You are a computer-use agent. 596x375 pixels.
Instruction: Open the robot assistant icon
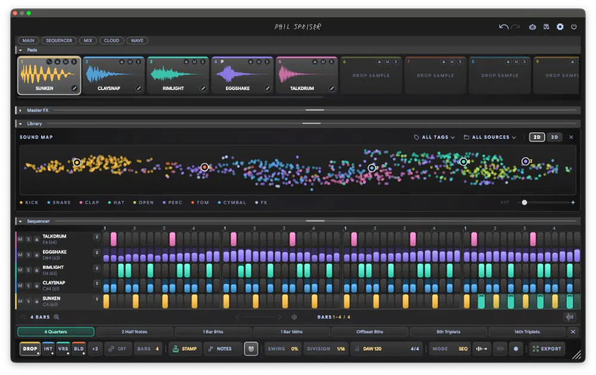click(532, 27)
